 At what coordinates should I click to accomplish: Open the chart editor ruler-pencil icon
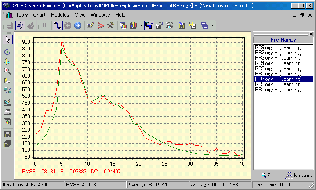click(x=7, y=102)
